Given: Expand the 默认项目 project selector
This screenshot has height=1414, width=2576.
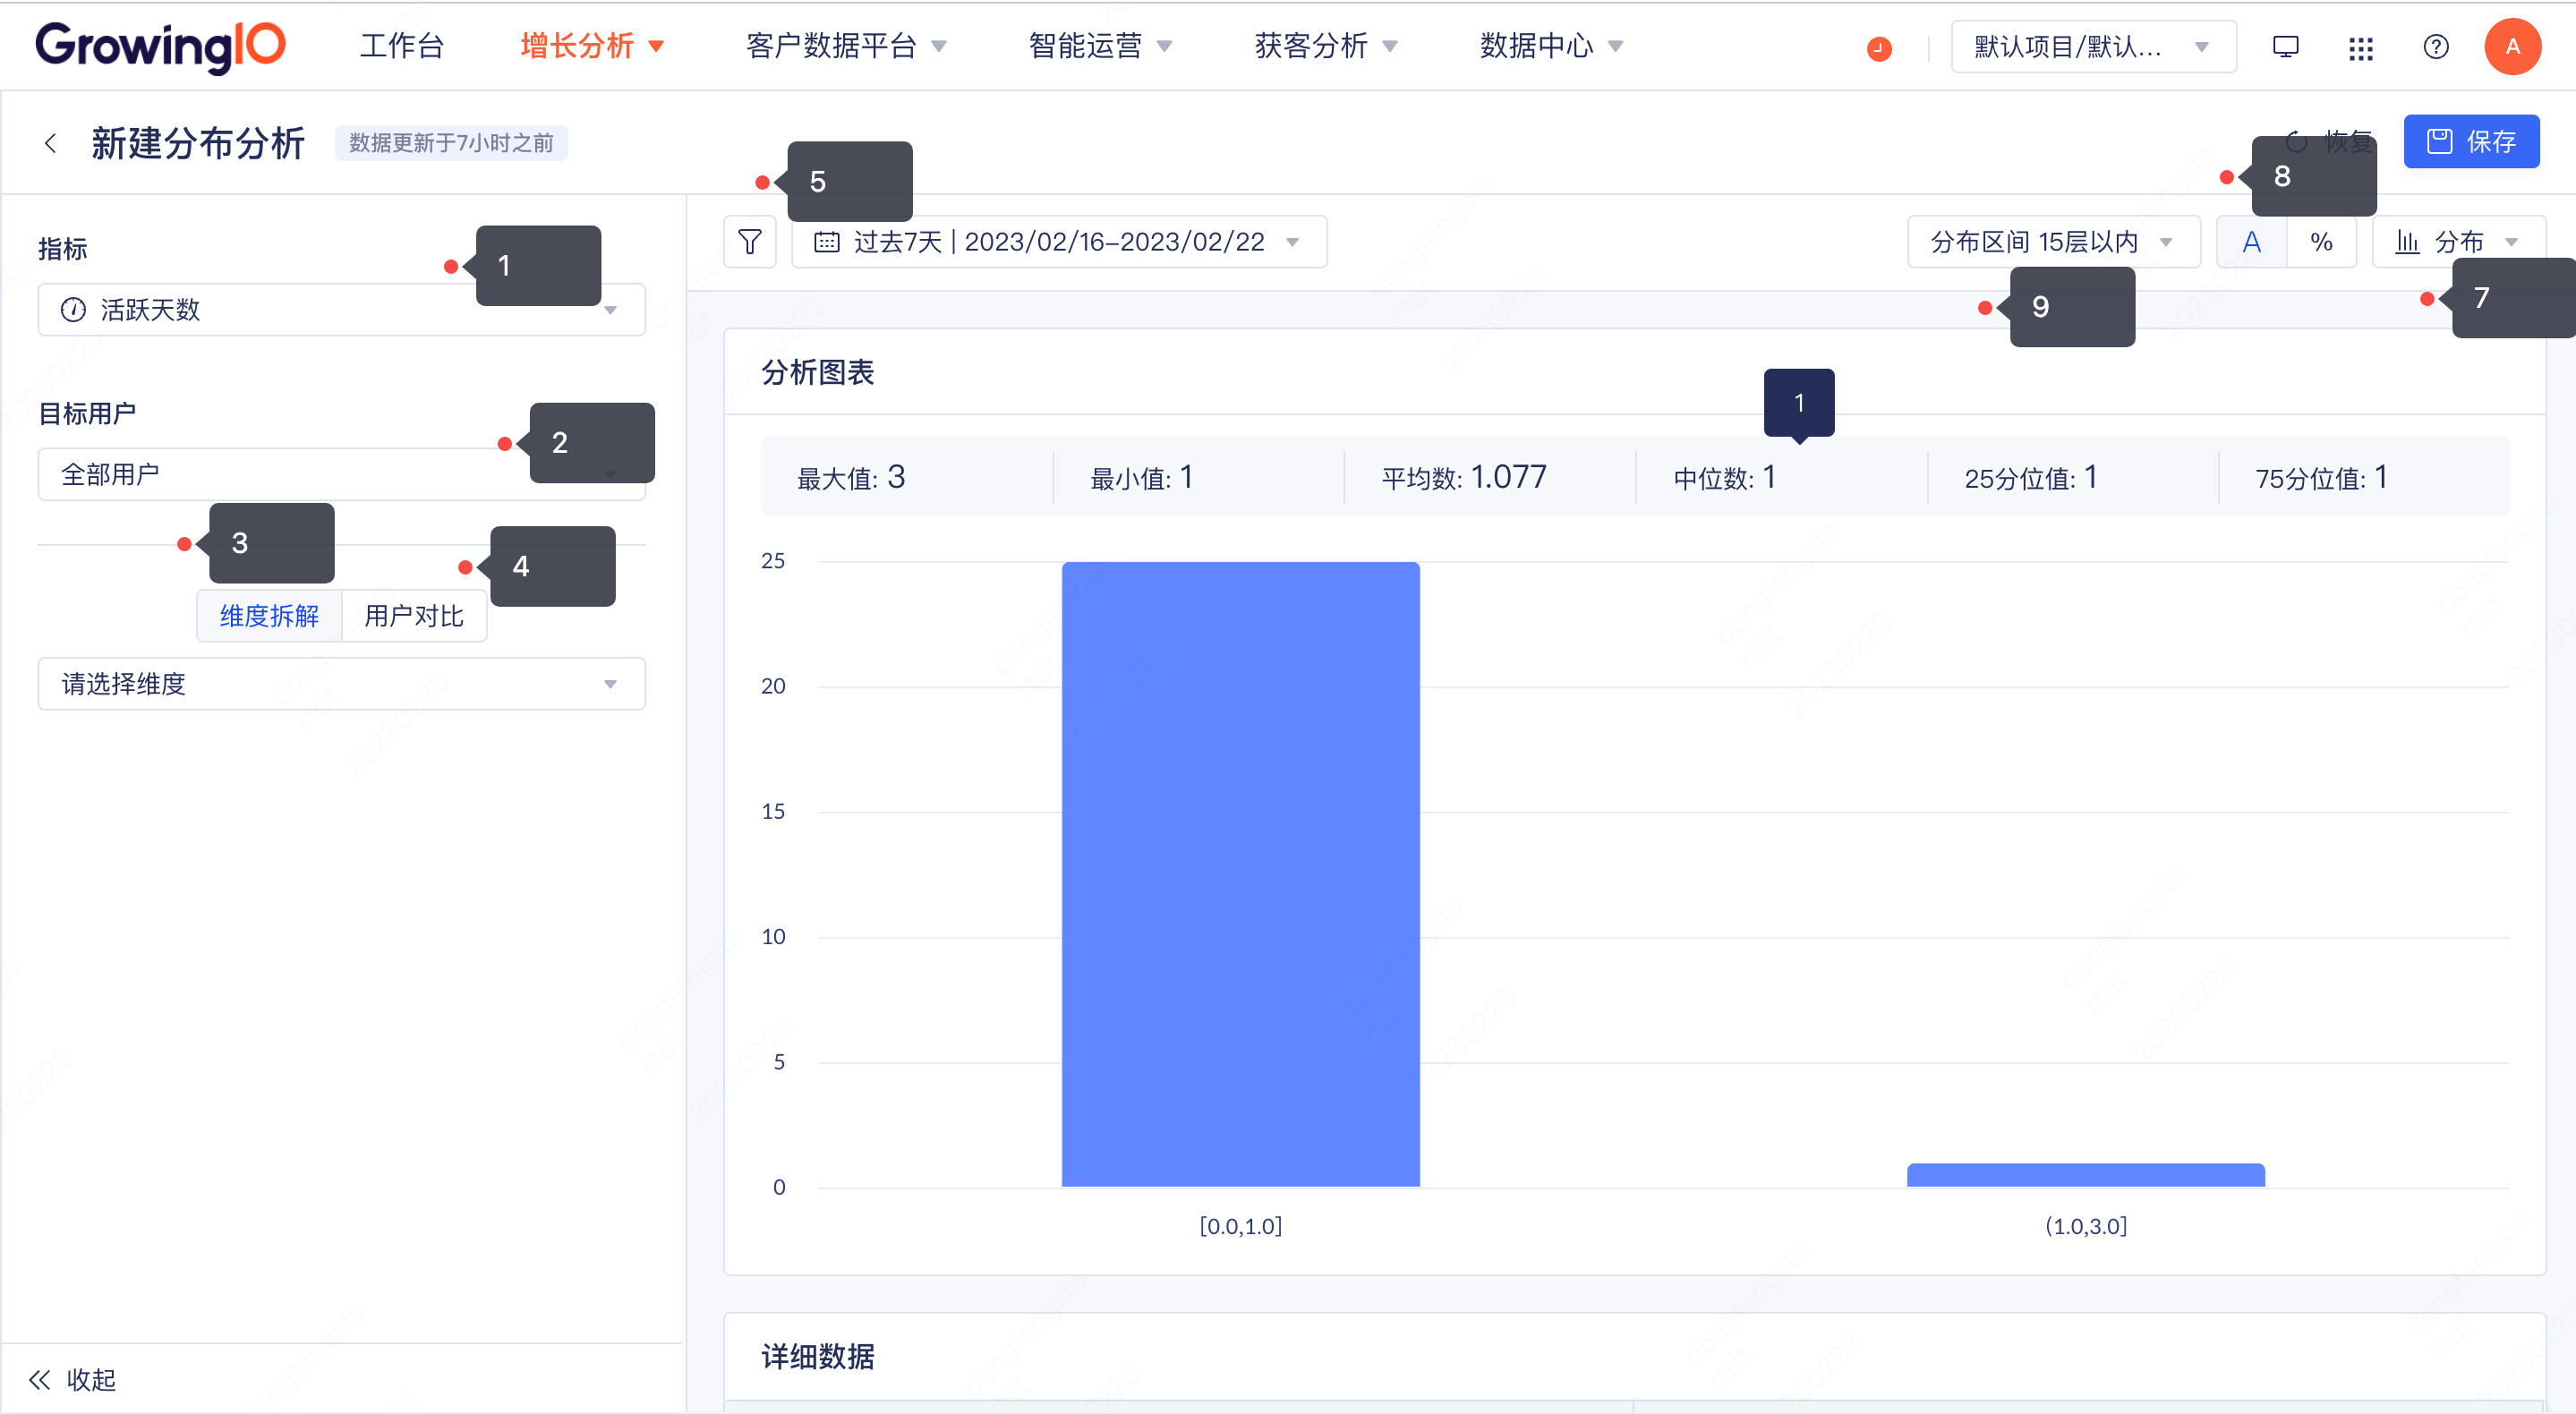Looking at the screenshot, I should pyautogui.click(x=2093, y=46).
